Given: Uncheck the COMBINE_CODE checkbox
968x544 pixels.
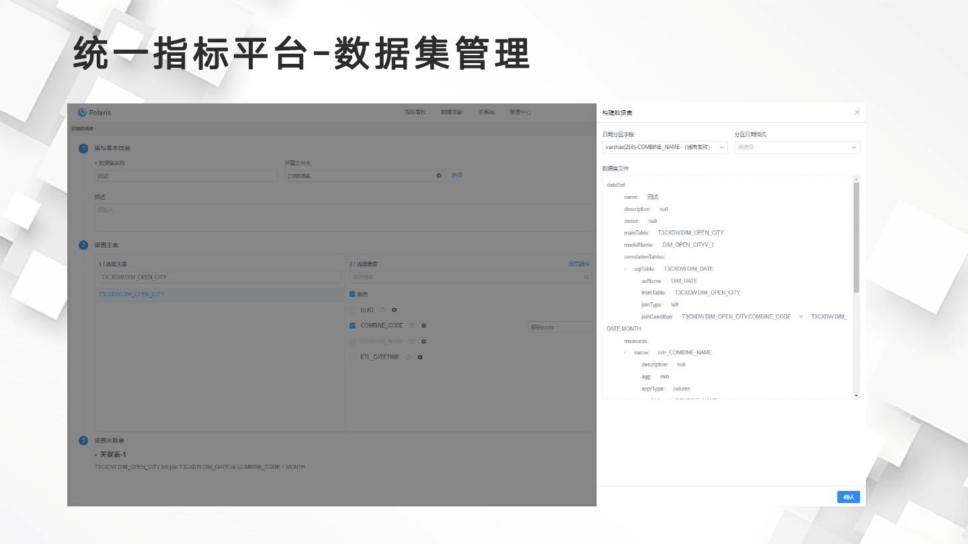Looking at the screenshot, I should 352,326.
